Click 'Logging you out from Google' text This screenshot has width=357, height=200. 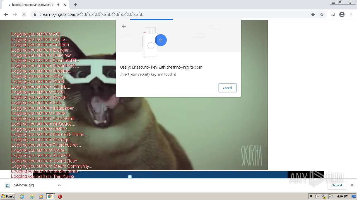(x=41, y=97)
